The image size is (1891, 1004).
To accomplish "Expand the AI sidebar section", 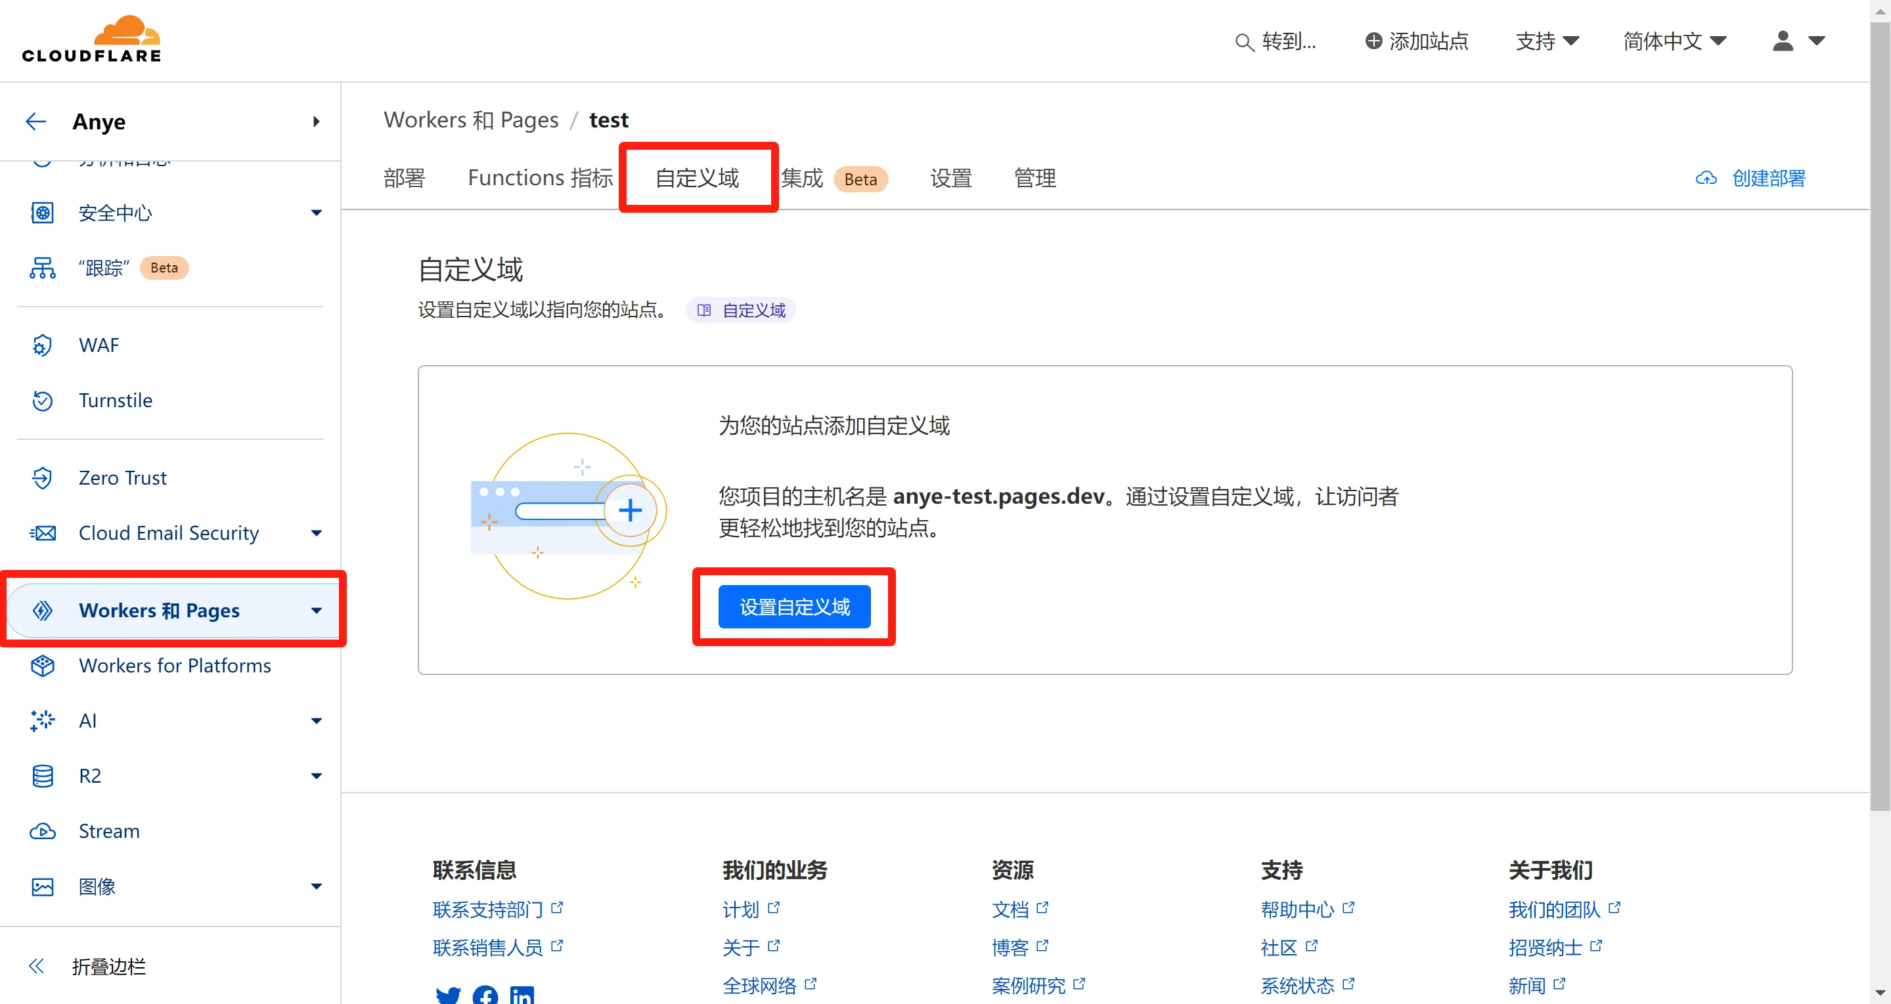I will coord(317,721).
